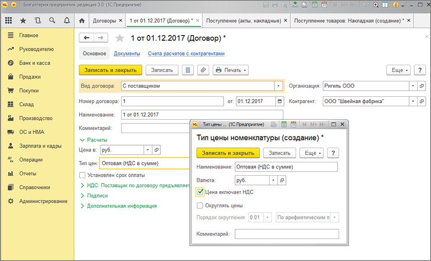This screenshot has width=431, height=261.
Task: Click "Записать и закрыть" in price type dialog
Action: coord(228,153)
